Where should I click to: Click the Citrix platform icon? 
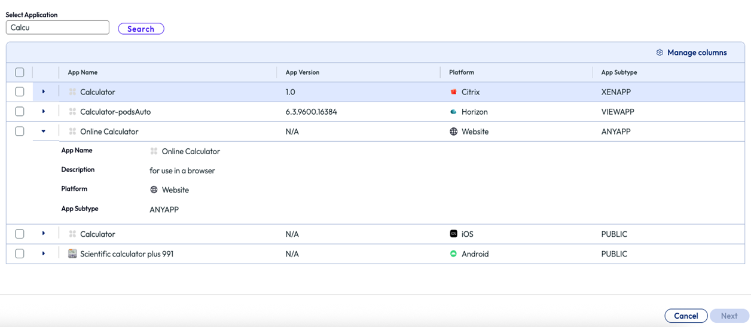pyautogui.click(x=453, y=92)
